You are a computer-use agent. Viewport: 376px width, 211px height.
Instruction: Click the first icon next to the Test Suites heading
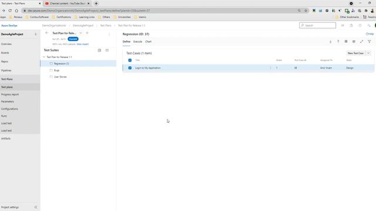point(99,50)
